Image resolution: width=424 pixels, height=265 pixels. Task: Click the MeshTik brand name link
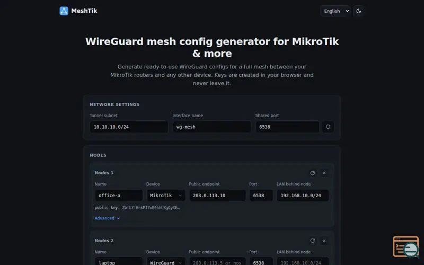pos(84,11)
